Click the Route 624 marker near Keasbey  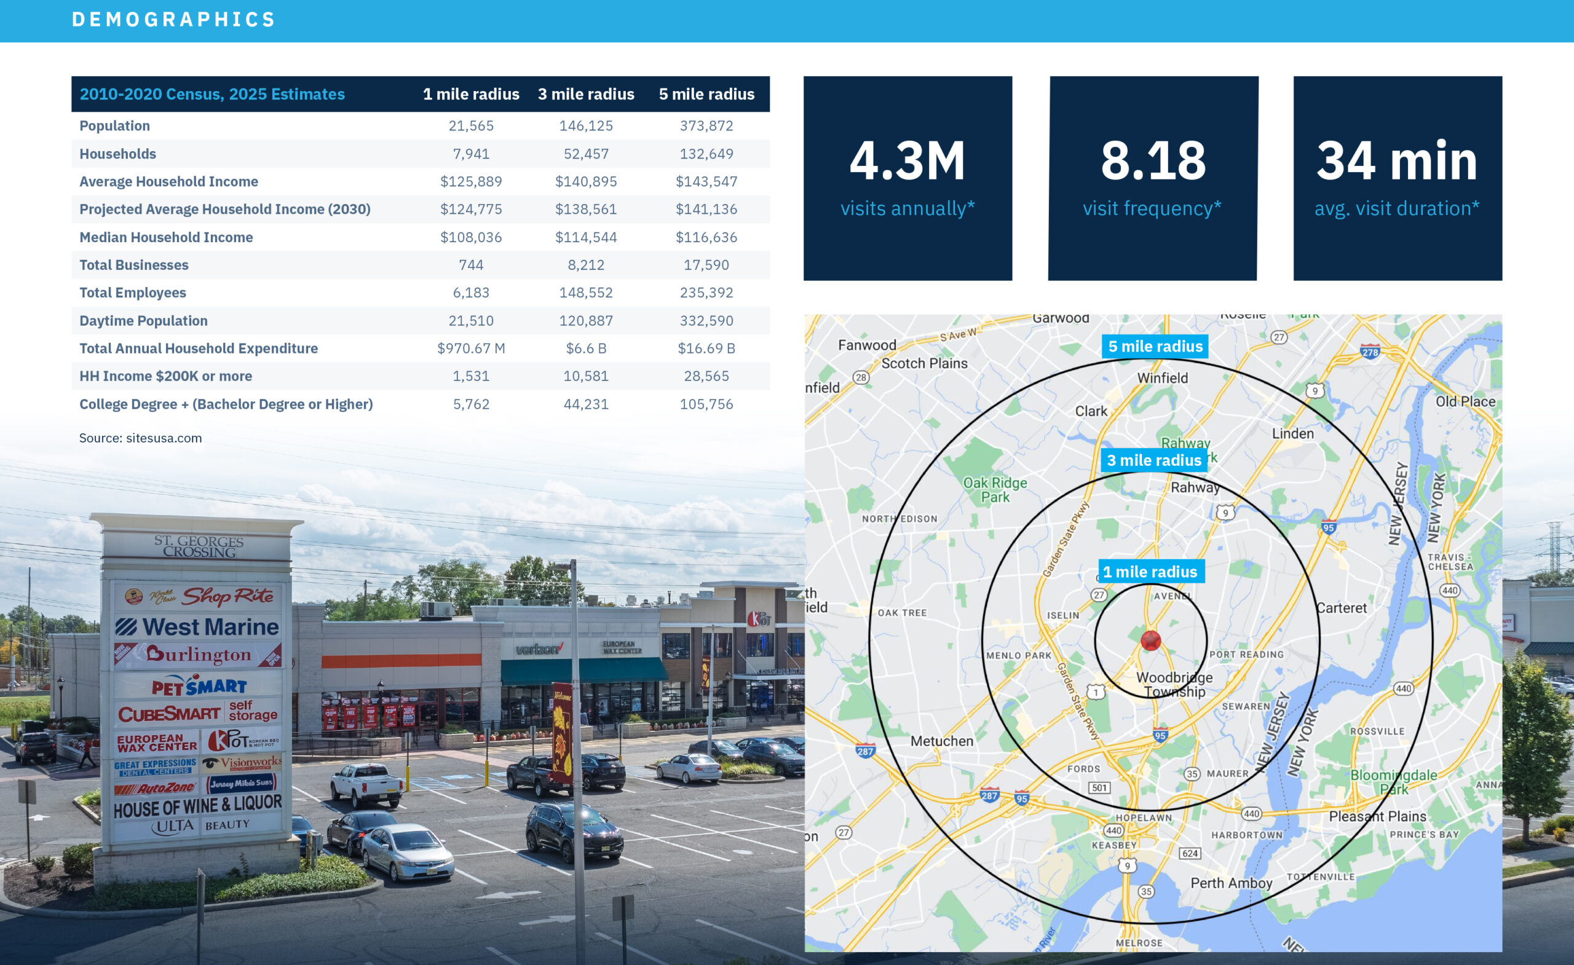pyautogui.click(x=1190, y=853)
